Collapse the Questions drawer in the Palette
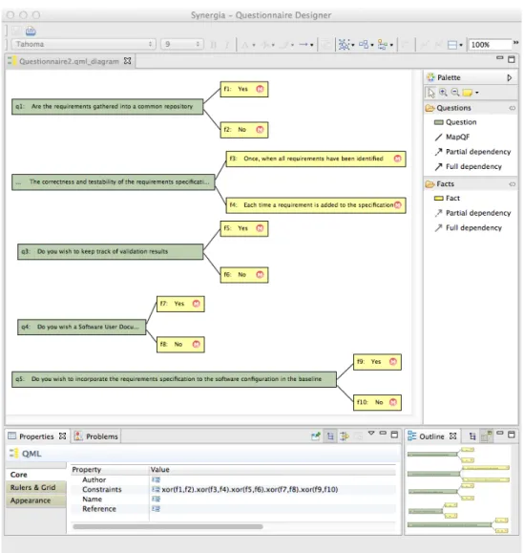 click(471, 108)
